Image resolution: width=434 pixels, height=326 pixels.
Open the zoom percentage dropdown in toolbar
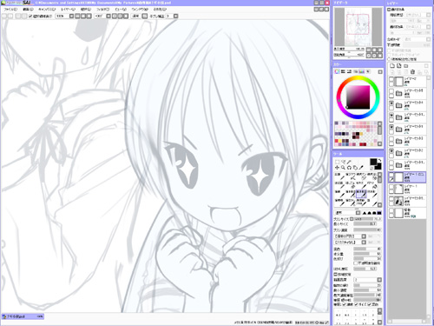click(71, 17)
